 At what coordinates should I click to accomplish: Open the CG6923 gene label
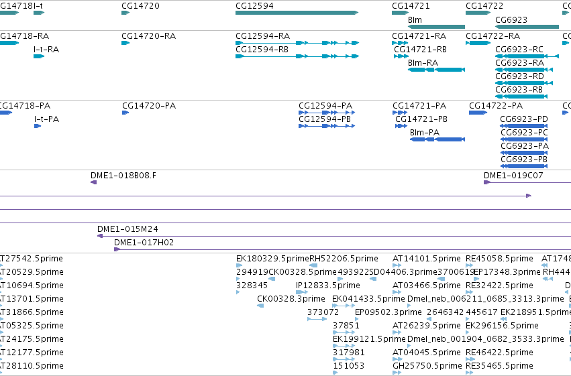coord(511,19)
